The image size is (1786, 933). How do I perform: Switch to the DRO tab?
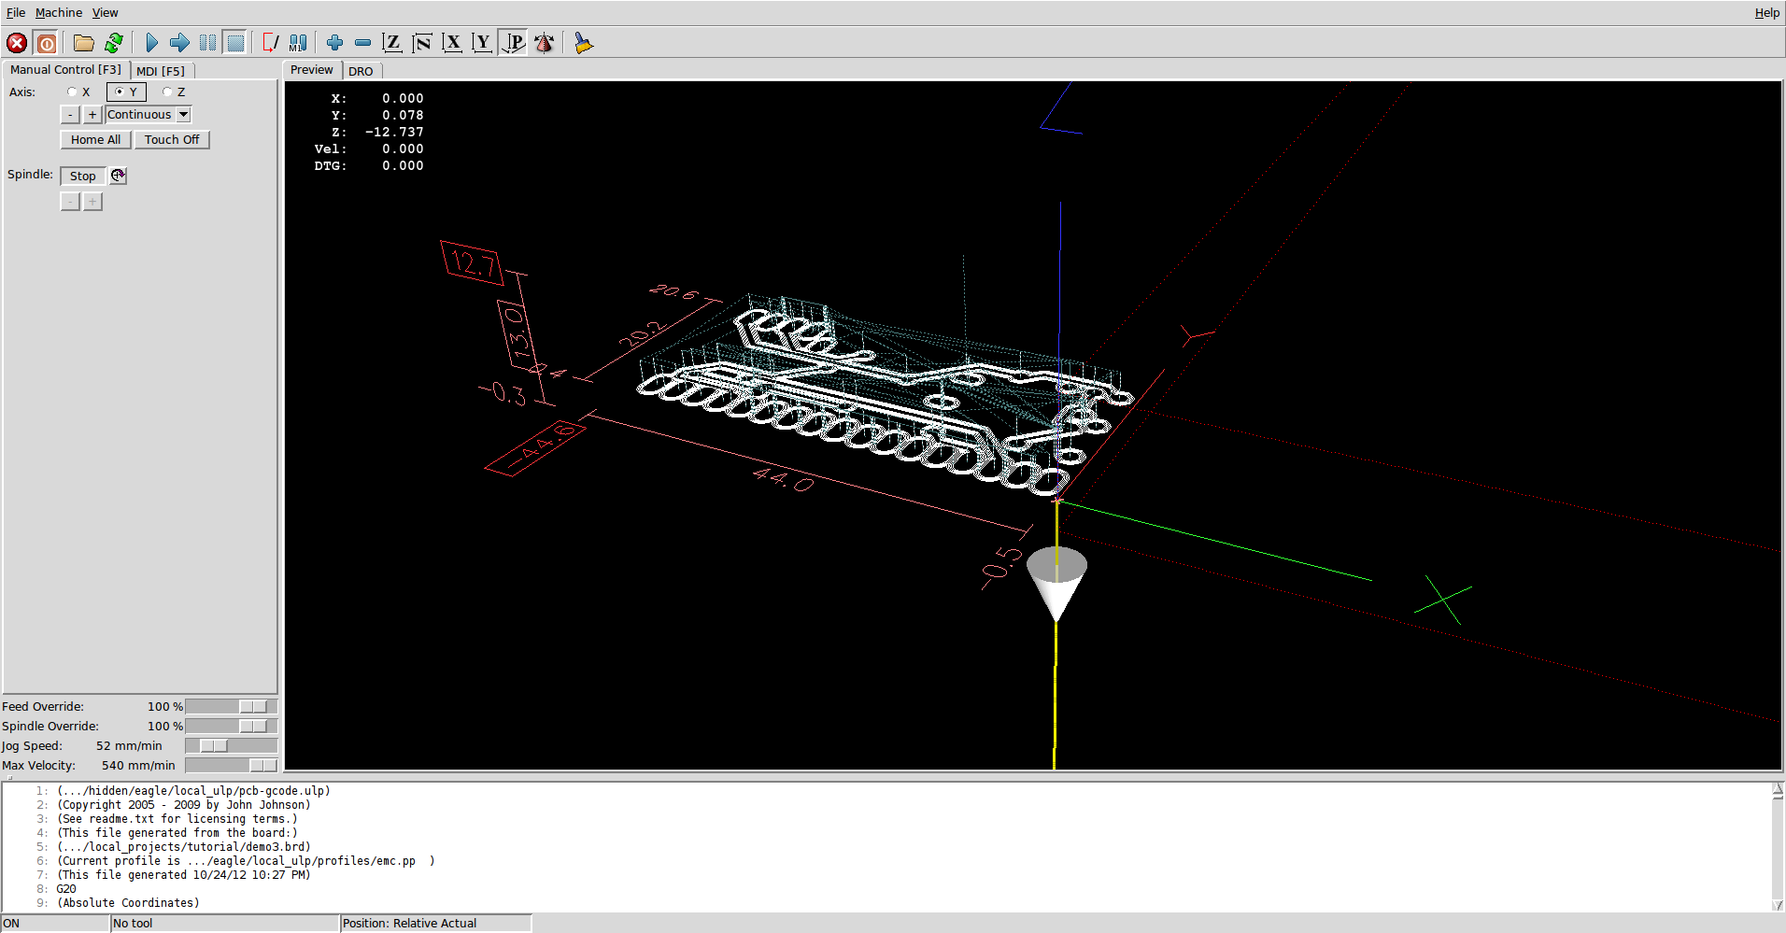click(x=361, y=71)
